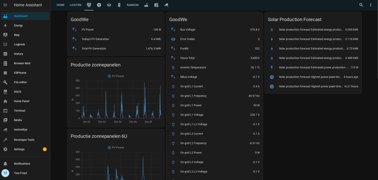The image size is (378, 180).
Task: Switch to the RANDOM tab
Action: tap(133, 5)
